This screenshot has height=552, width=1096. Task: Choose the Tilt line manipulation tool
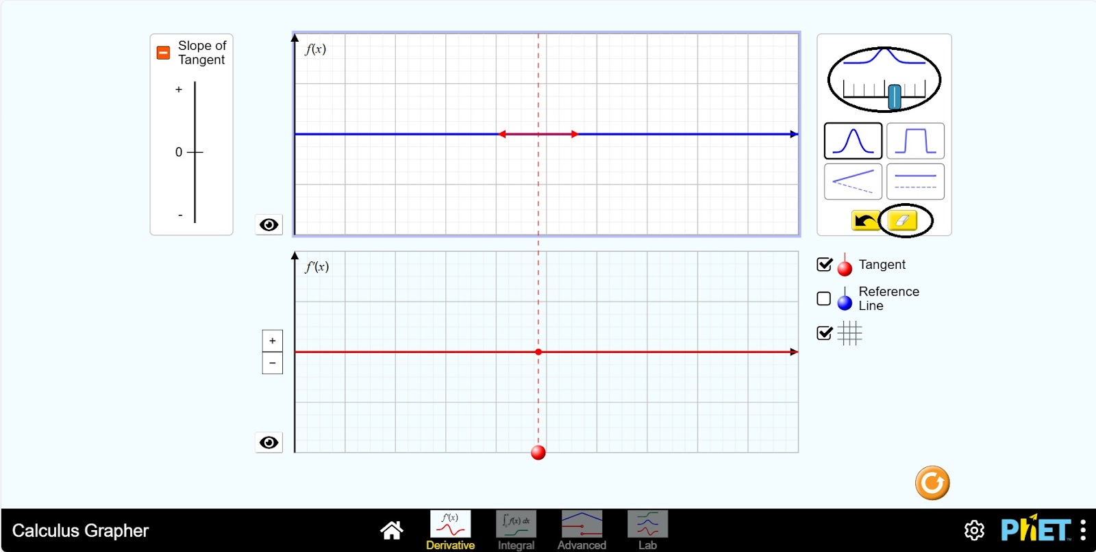pos(852,181)
